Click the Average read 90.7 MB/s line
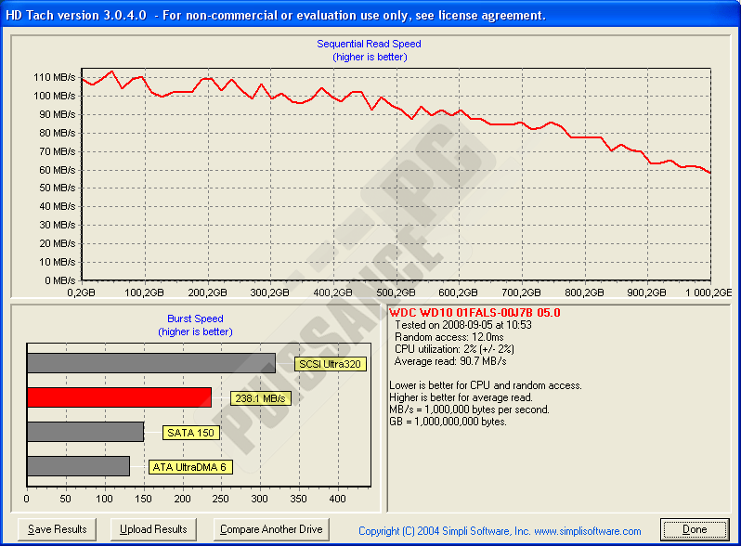The height and width of the screenshot is (546, 741). click(x=450, y=361)
